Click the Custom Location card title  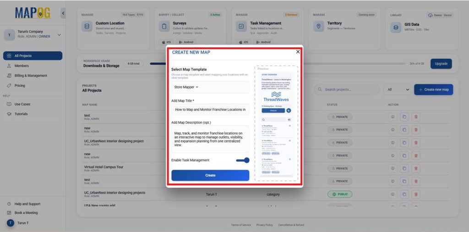[x=110, y=23]
